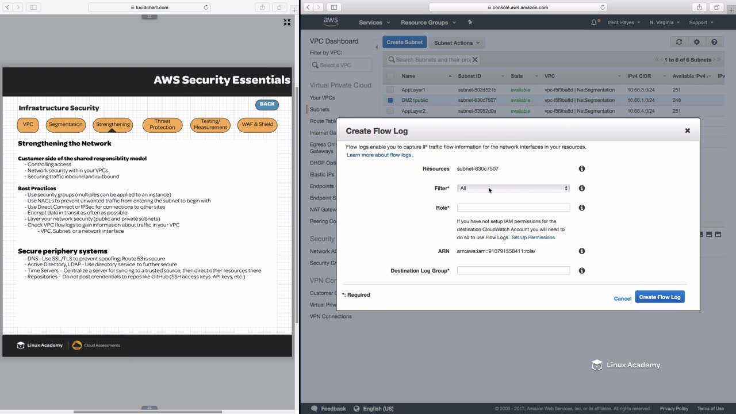Show tab overview in AWS console Safari window
736x414 pixels.
click(716, 7)
